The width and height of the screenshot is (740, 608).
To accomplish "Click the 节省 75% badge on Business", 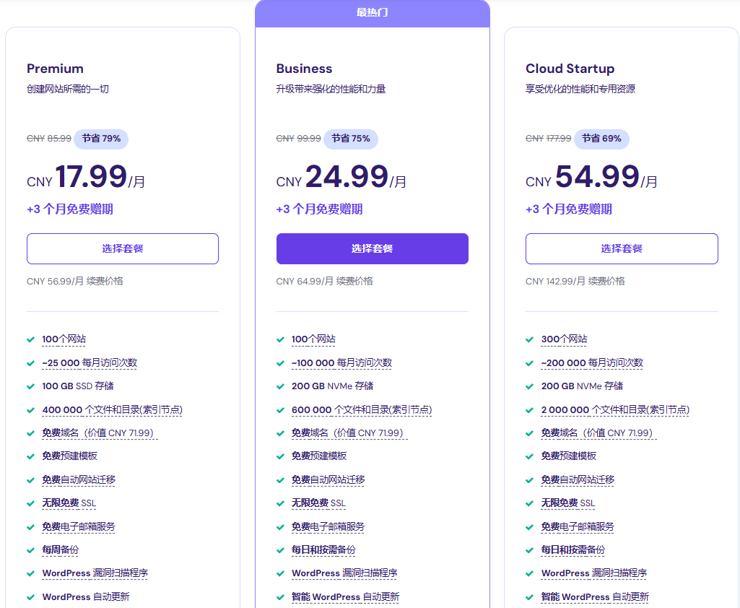I will pos(351,139).
